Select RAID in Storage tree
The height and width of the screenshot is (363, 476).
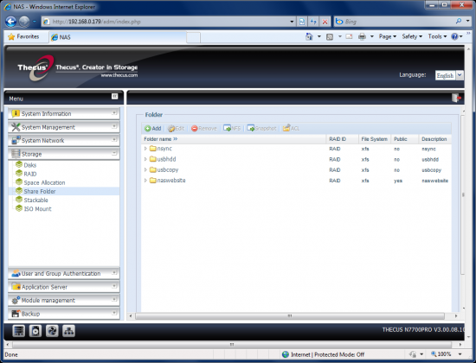tap(29, 174)
